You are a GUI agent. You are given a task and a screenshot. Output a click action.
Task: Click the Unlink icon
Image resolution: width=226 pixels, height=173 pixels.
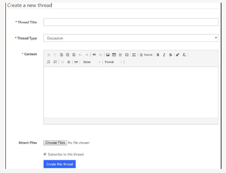(x=100, y=55)
